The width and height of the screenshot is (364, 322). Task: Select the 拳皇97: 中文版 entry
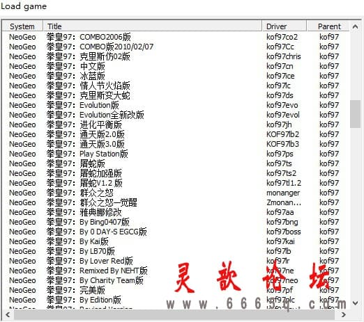[x=176, y=66]
